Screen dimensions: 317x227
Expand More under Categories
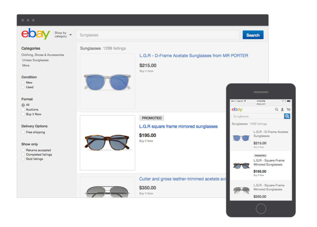(x=26, y=65)
